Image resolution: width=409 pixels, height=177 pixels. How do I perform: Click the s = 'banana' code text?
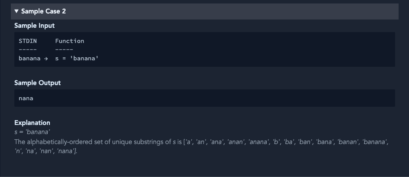click(x=77, y=58)
